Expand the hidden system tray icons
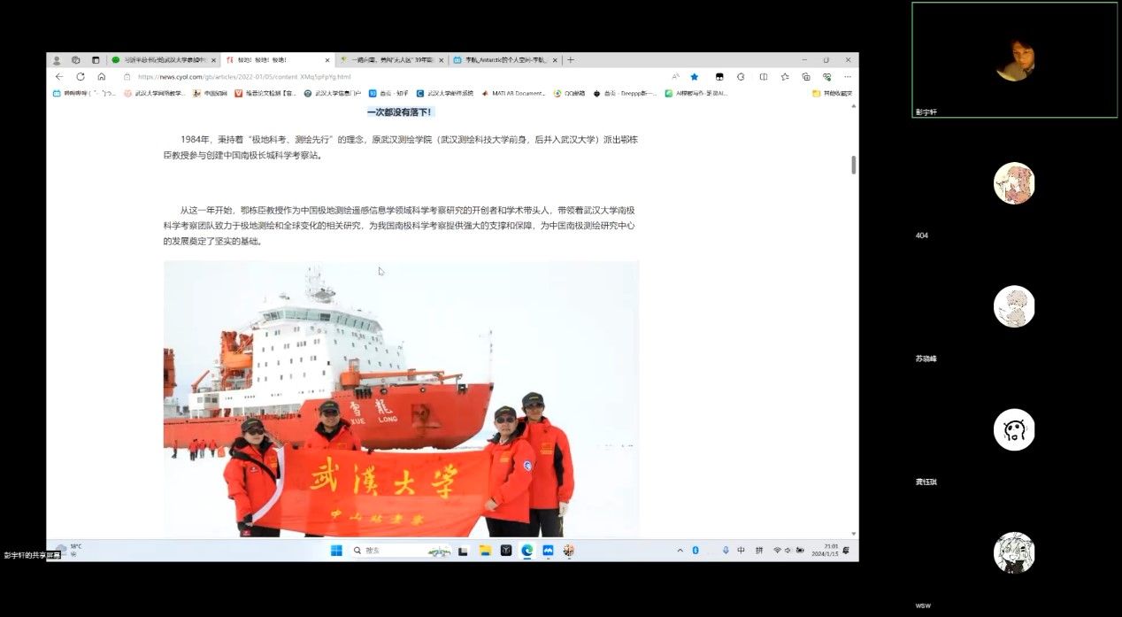Viewport: 1122px width, 617px height. tap(680, 551)
